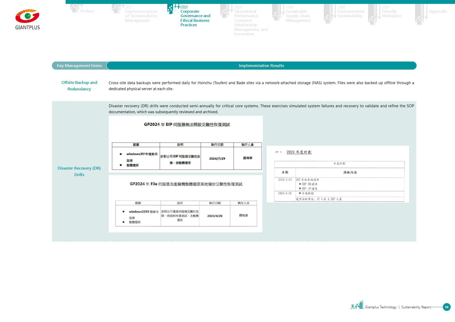
Task: Select the Appendix navigation item
Action: (x=438, y=11)
